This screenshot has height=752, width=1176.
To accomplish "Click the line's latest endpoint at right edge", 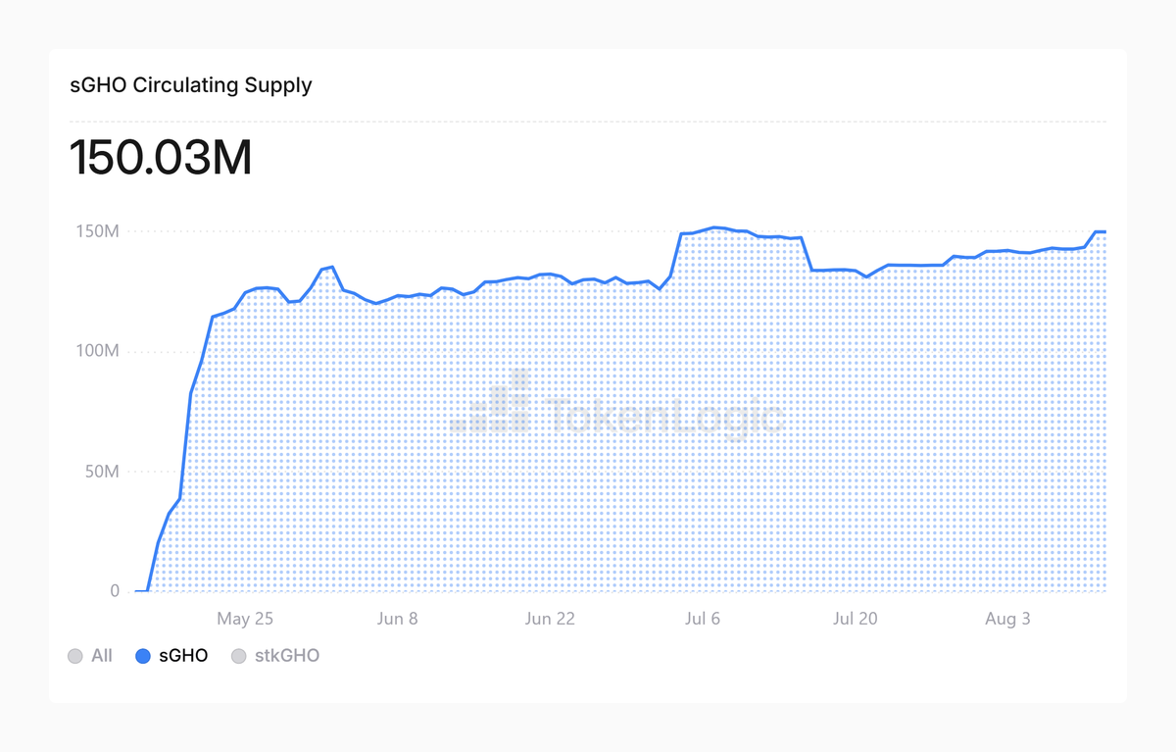I will [x=1105, y=231].
